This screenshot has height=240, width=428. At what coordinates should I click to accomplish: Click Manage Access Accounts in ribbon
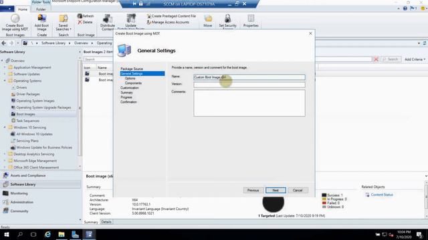click(168, 22)
